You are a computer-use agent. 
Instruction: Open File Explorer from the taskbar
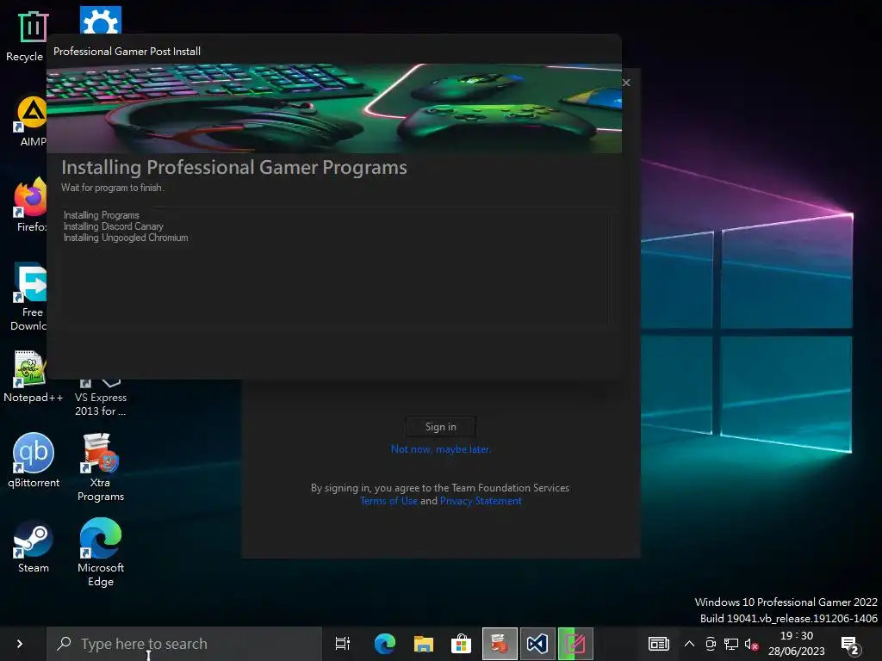[x=424, y=644]
